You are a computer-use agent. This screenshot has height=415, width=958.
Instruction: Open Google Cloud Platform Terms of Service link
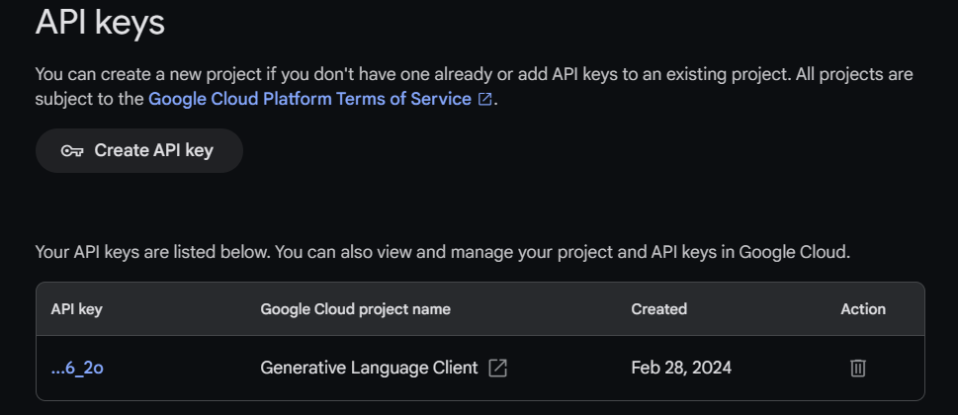click(x=309, y=99)
